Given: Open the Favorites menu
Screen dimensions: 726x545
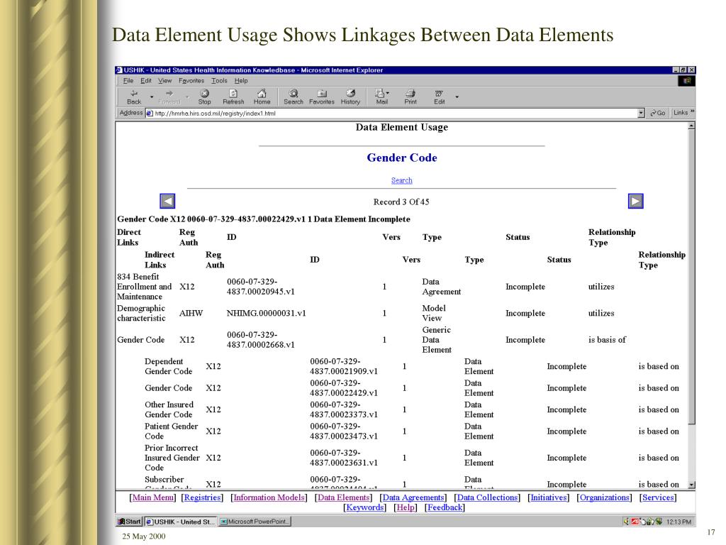Looking at the screenshot, I should click(x=191, y=81).
